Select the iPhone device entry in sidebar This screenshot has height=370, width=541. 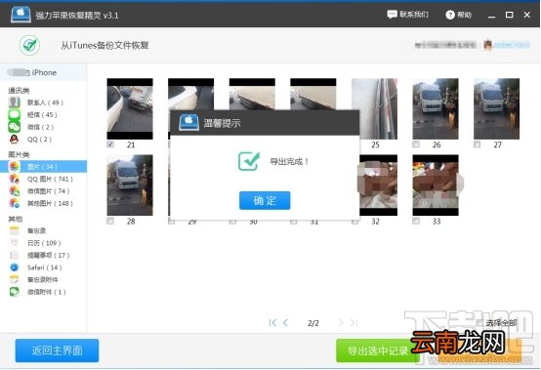click(x=43, y=72)
